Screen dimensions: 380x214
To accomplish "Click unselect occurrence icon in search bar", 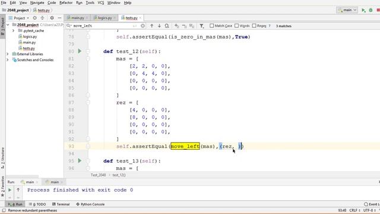I will (x=185, y=26).
